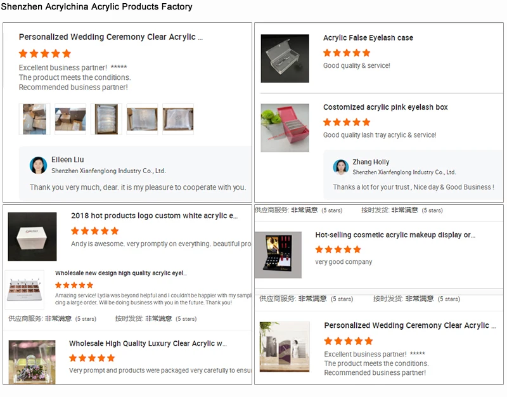This screenshot has width=507, height=397.
Task: Open the "Acrylic False Eyelash case" title link
Action: (x=368, y=38)
